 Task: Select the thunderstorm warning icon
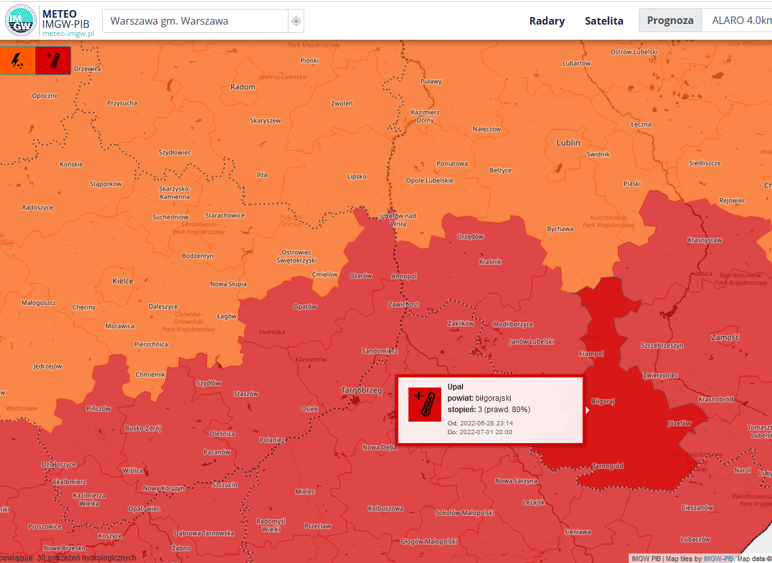pos(18,61)
